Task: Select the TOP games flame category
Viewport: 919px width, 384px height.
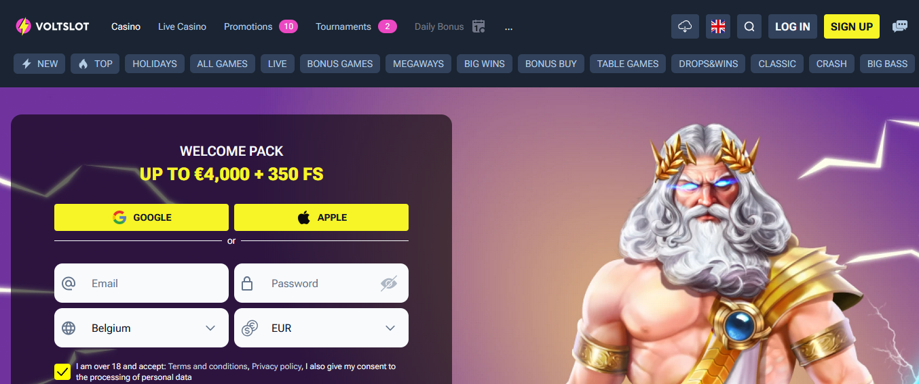Action: point(95,64)
